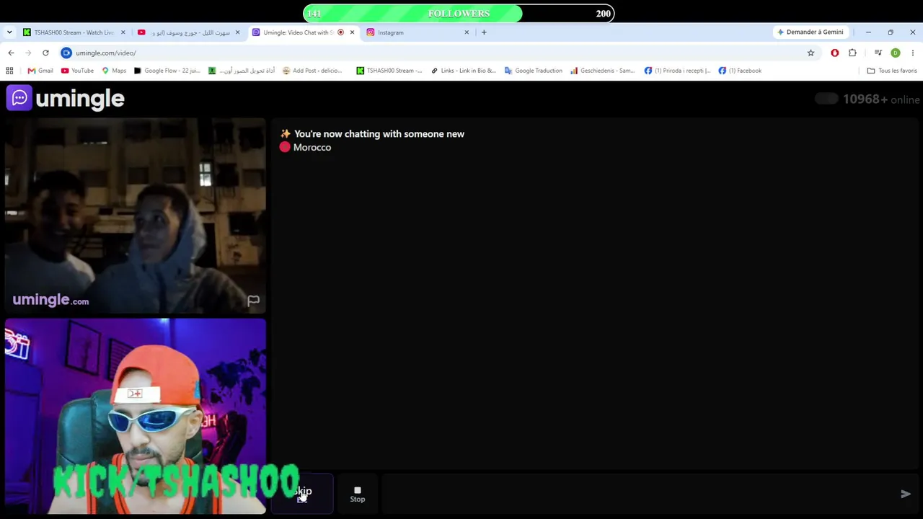
Task: Open the Geschiedenis bookmark
Action: 602,71
